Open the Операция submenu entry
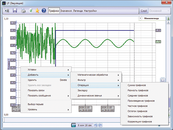 (x=96, y=85)
